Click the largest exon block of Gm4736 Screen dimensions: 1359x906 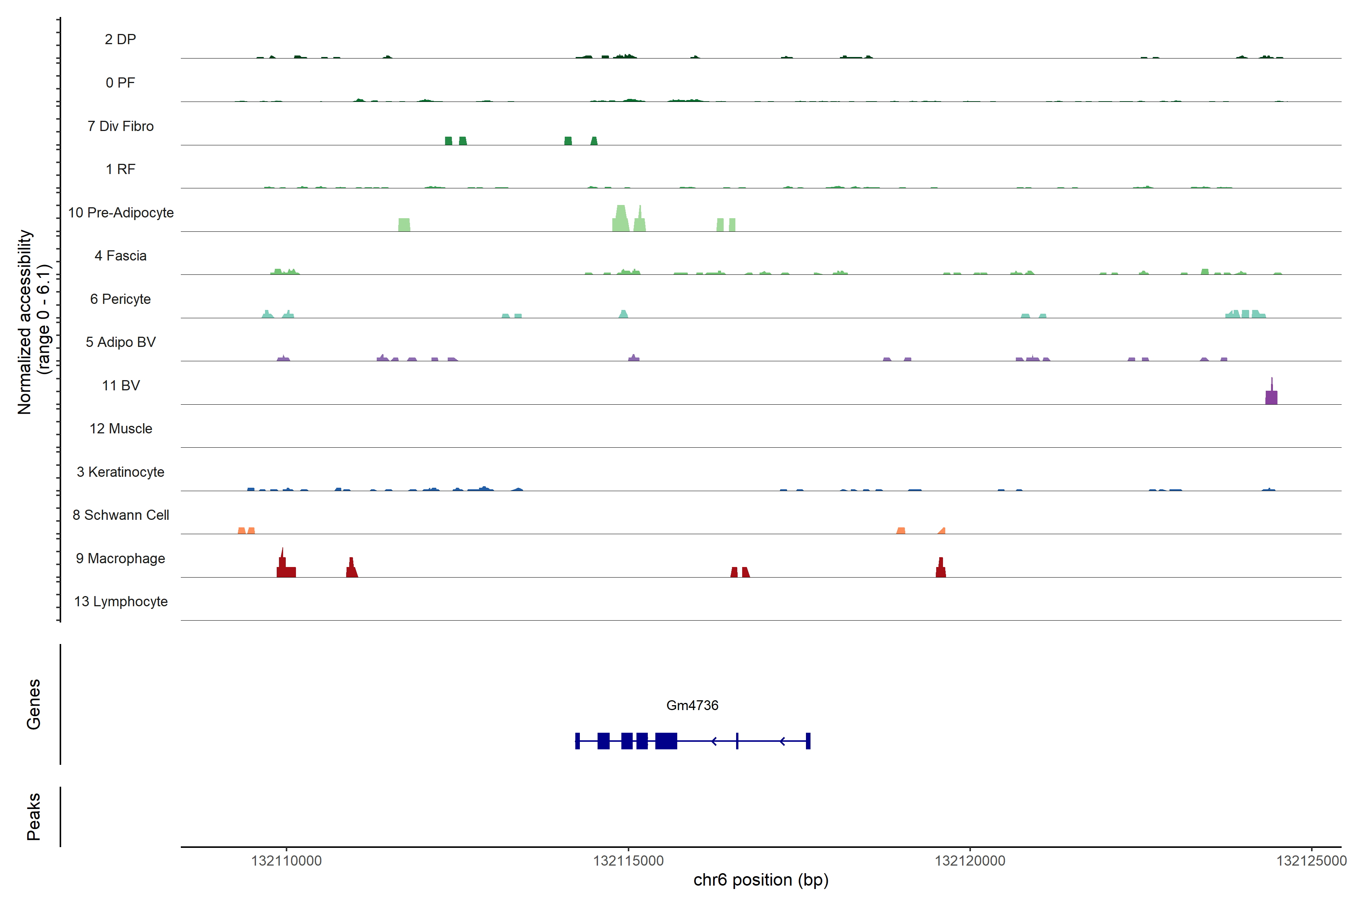tap(666, 741)
